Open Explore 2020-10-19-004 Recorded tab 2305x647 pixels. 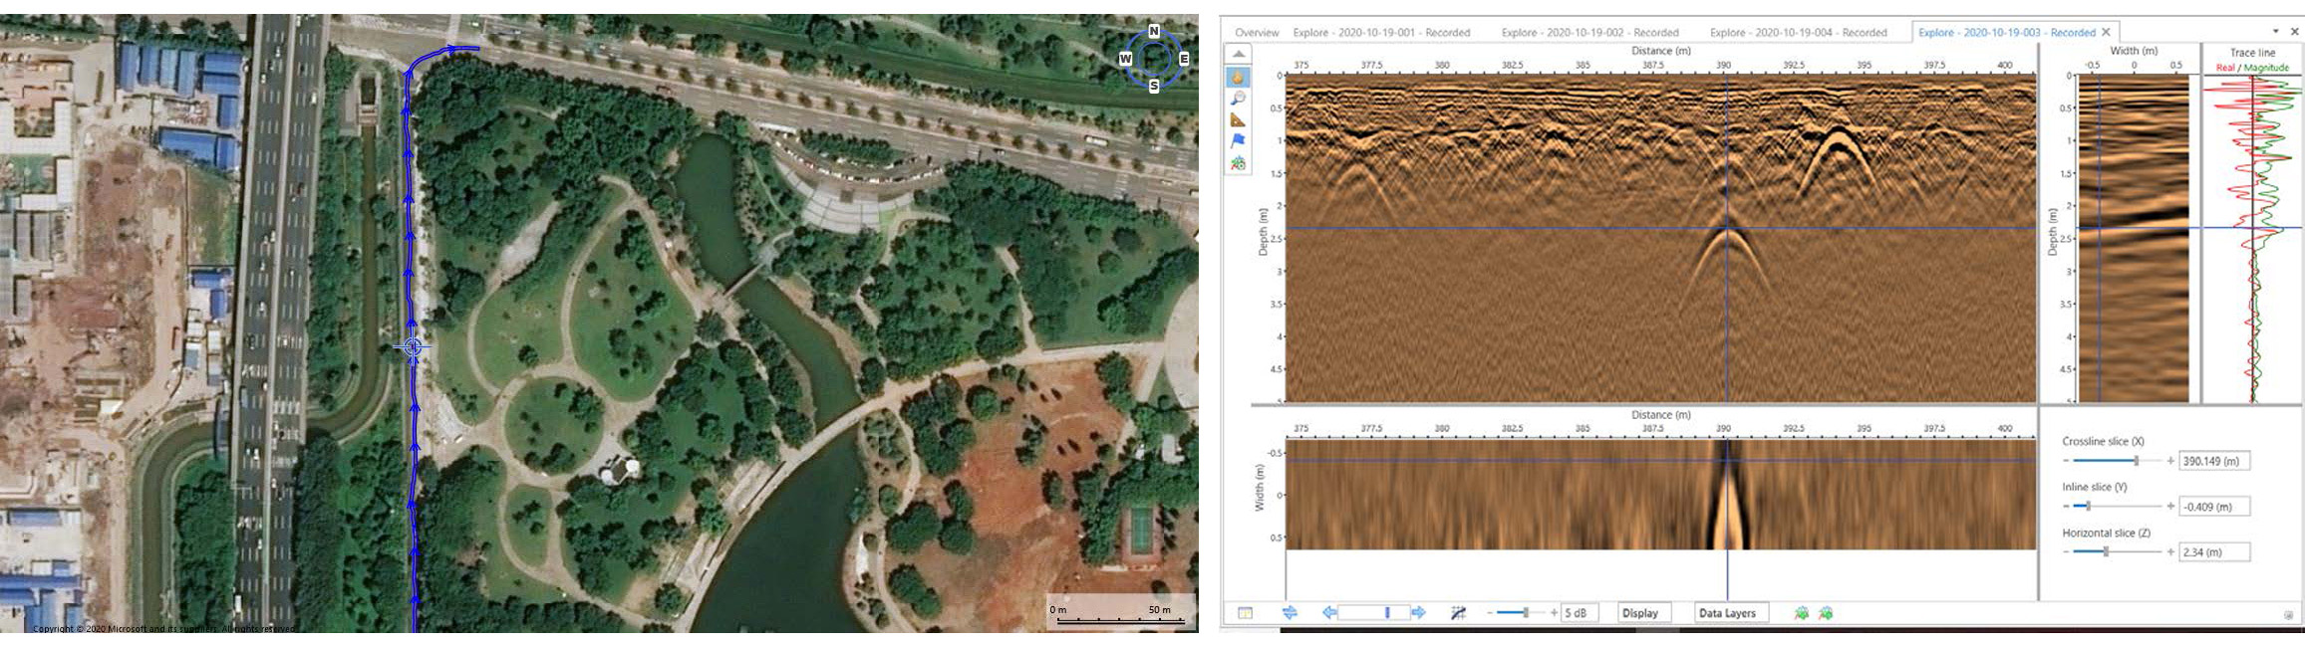coord(1798,33)
